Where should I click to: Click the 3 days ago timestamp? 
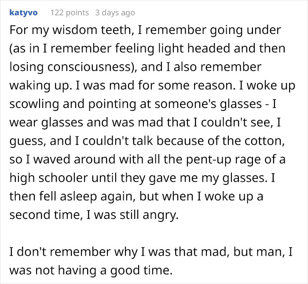(x=115, y=13)
